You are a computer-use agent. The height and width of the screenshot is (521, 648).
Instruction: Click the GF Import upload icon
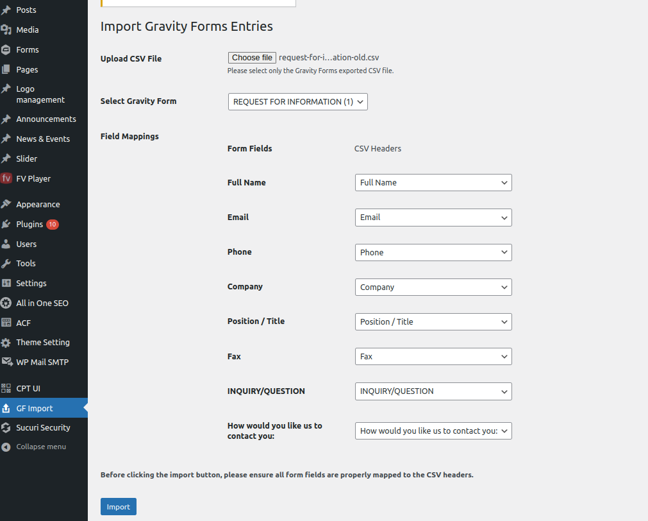(6, 409)
